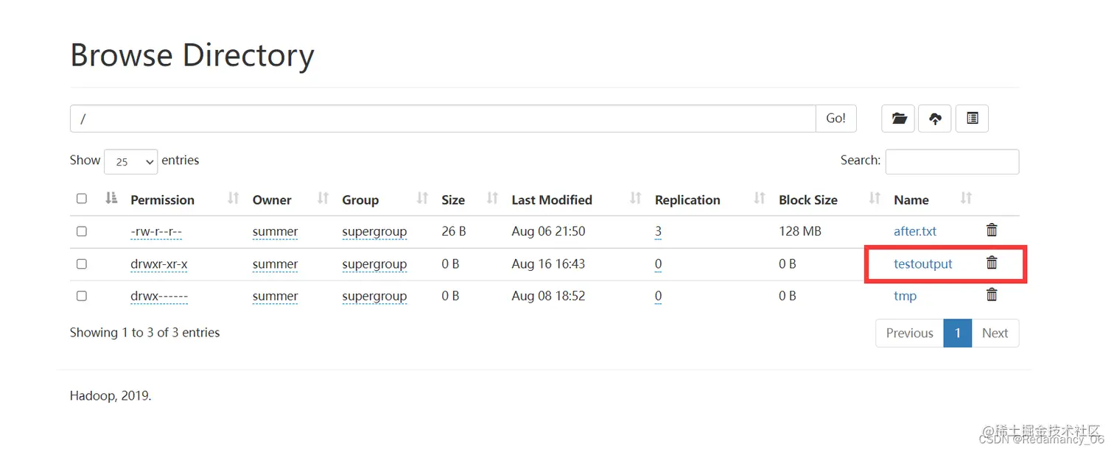Sort by Group column arrows
The image size is (1114, 452).
[x=422, y=198]
